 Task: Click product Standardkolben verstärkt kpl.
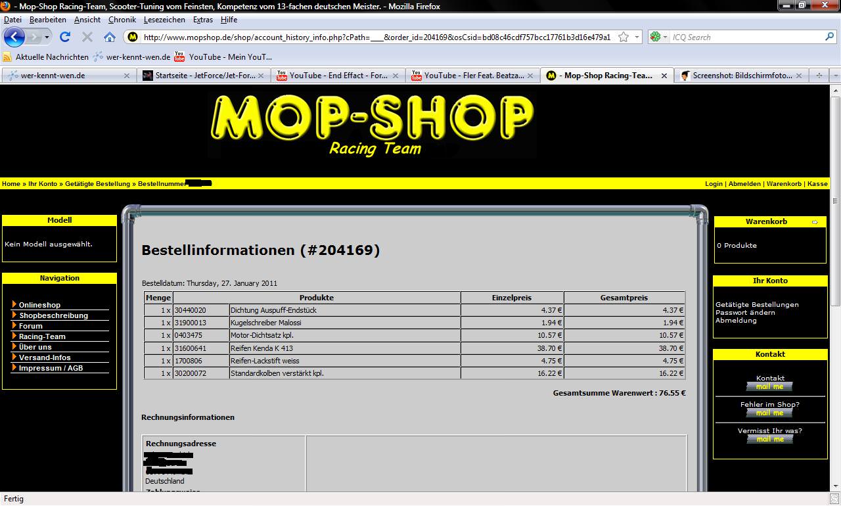point(277,373)
